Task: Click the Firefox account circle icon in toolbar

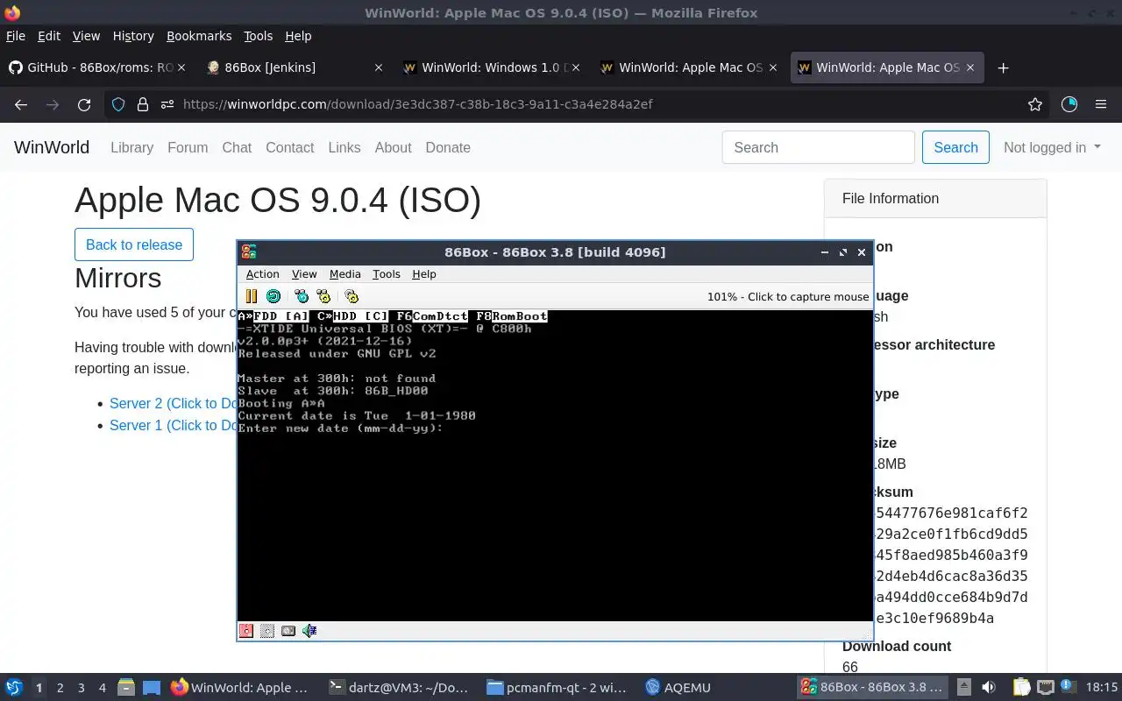Action: coord(1069,104)
